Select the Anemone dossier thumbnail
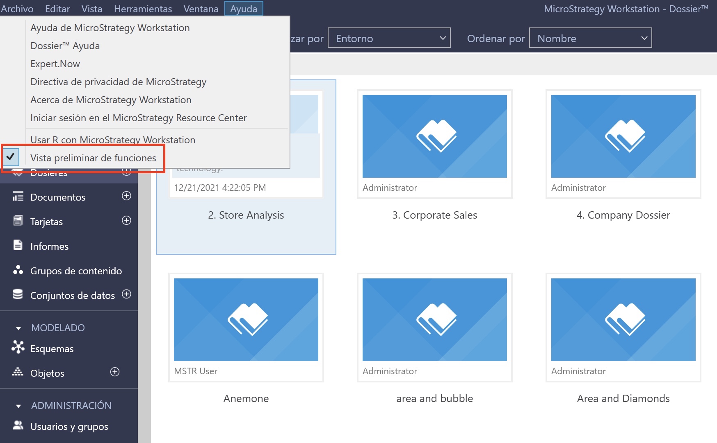Screen dimensions: 717x443 click(246, 320)
